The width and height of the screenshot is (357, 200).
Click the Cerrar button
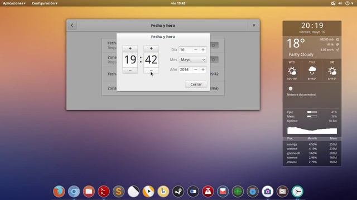point(196,84)
